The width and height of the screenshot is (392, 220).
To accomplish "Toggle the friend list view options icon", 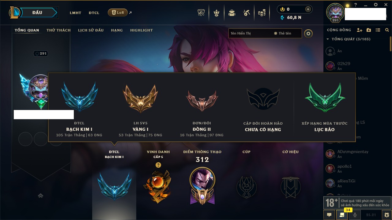I will (x=378, y=30).
